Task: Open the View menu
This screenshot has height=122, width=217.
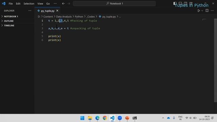Action: pyautogui.click(x=40, y=4)
